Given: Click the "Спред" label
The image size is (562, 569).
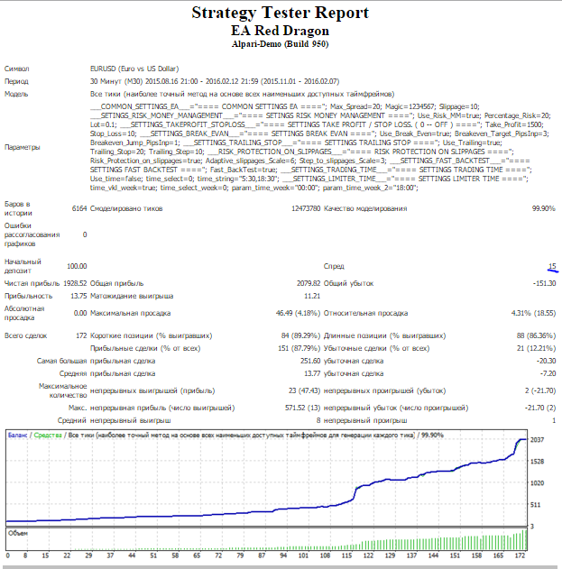Looking at the screenshot, I should coord(334,266).
